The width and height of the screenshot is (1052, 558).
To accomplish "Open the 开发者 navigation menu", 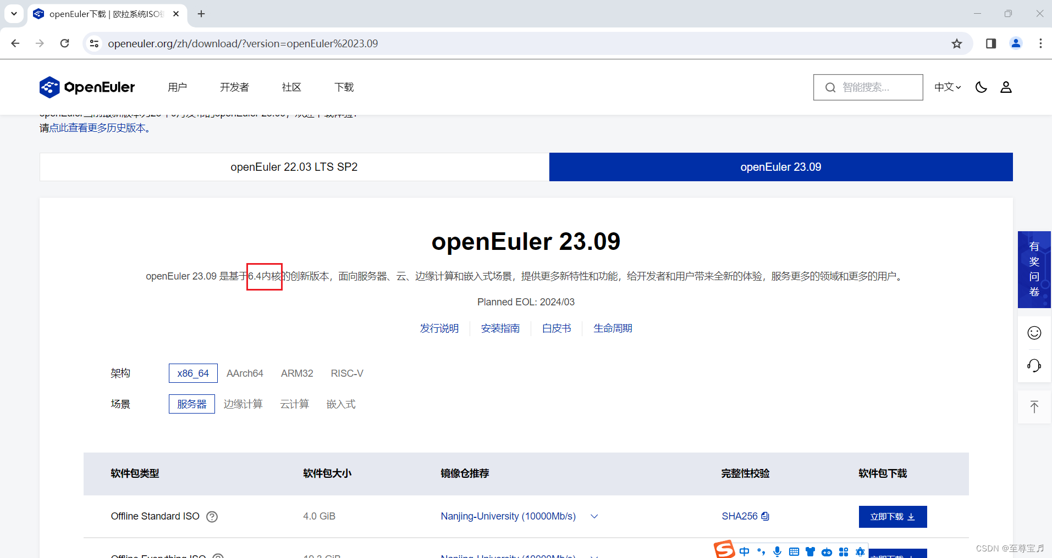I will point(234,87).
